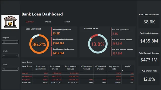Click the Bad Loan Issued heading

tap(91, 29)
